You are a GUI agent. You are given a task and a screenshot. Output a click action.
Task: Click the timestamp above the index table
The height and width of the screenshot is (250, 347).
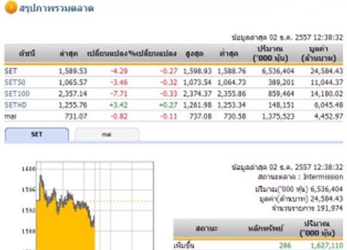[287, 37]
